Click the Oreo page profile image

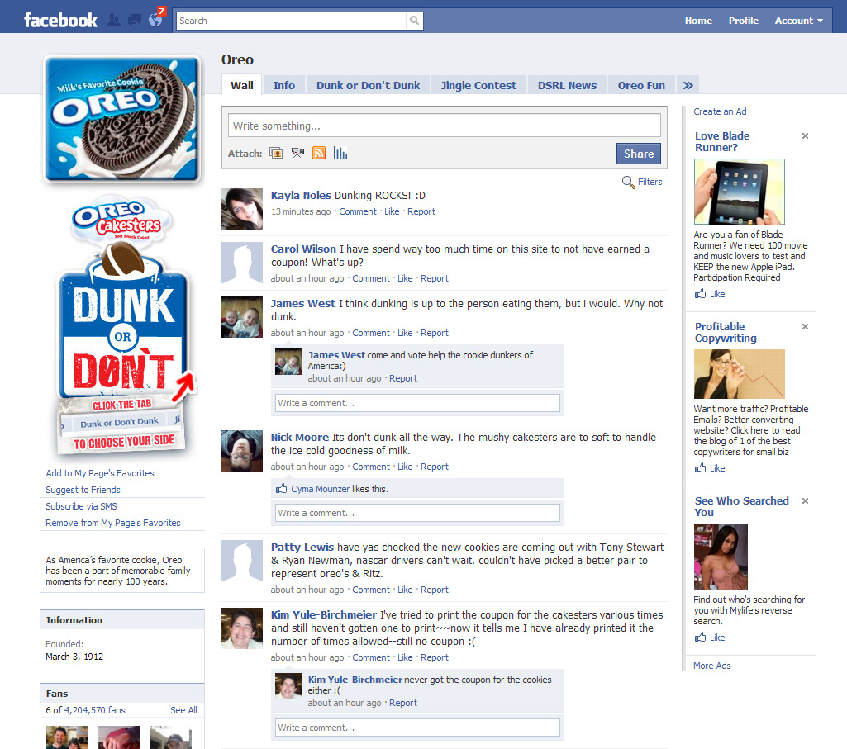pos(122,119)
